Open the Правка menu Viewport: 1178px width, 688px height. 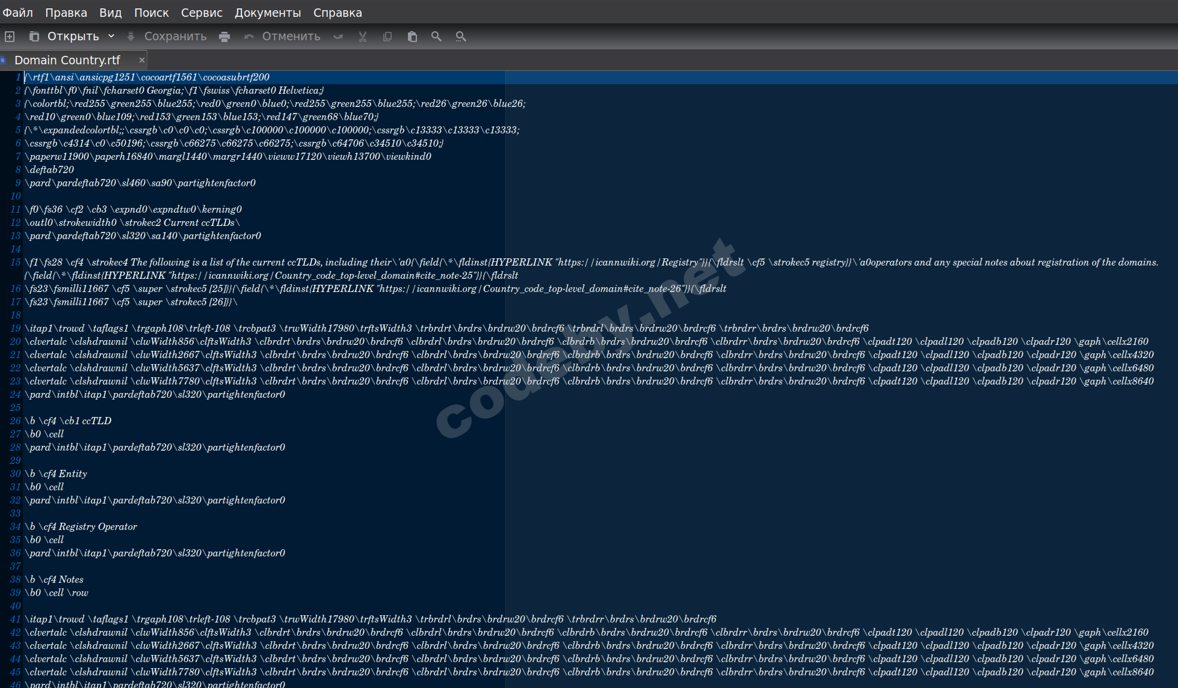point(66,13)
